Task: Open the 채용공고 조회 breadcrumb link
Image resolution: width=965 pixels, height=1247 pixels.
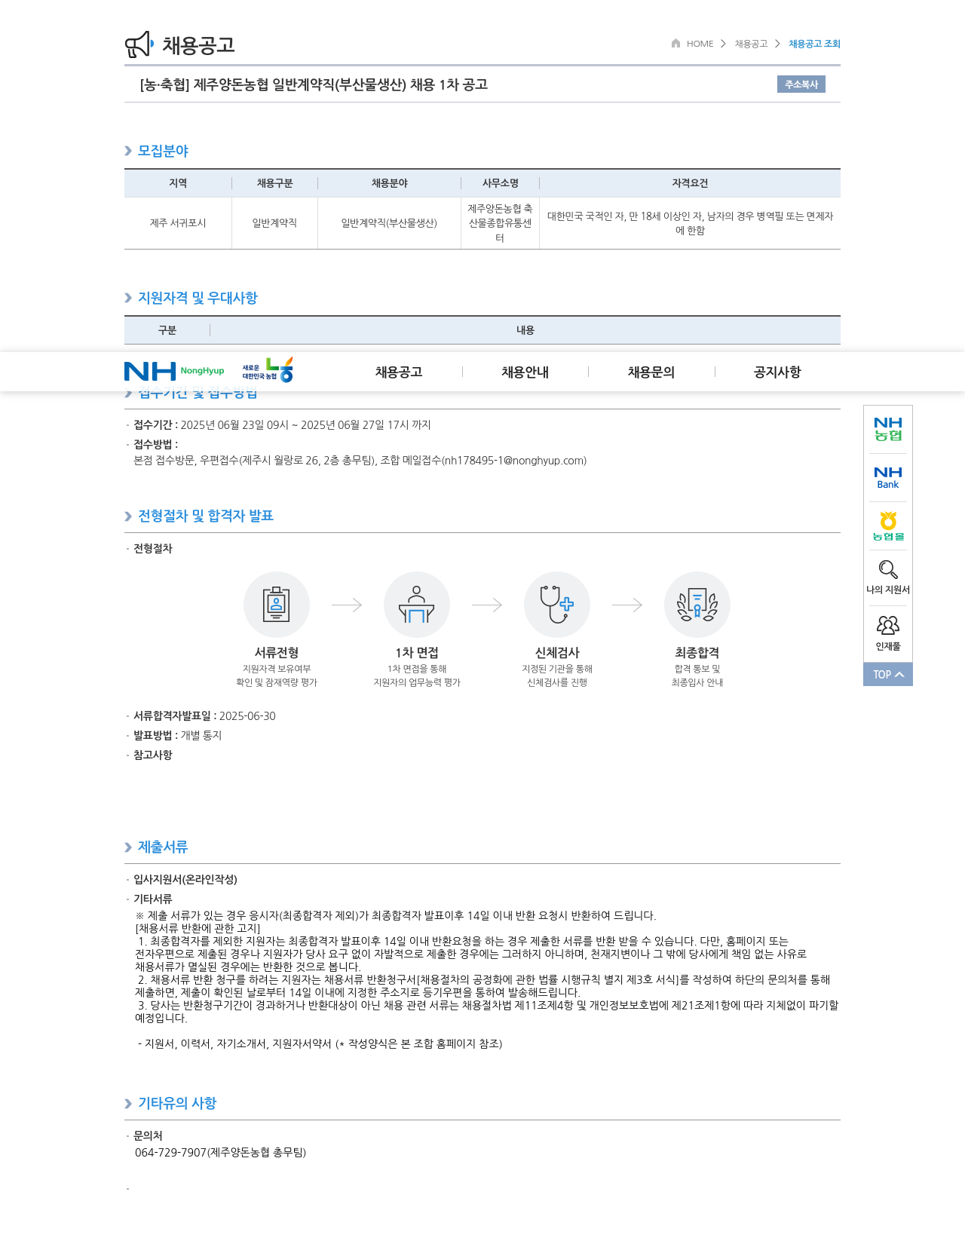Action: (x=814, y=44)
